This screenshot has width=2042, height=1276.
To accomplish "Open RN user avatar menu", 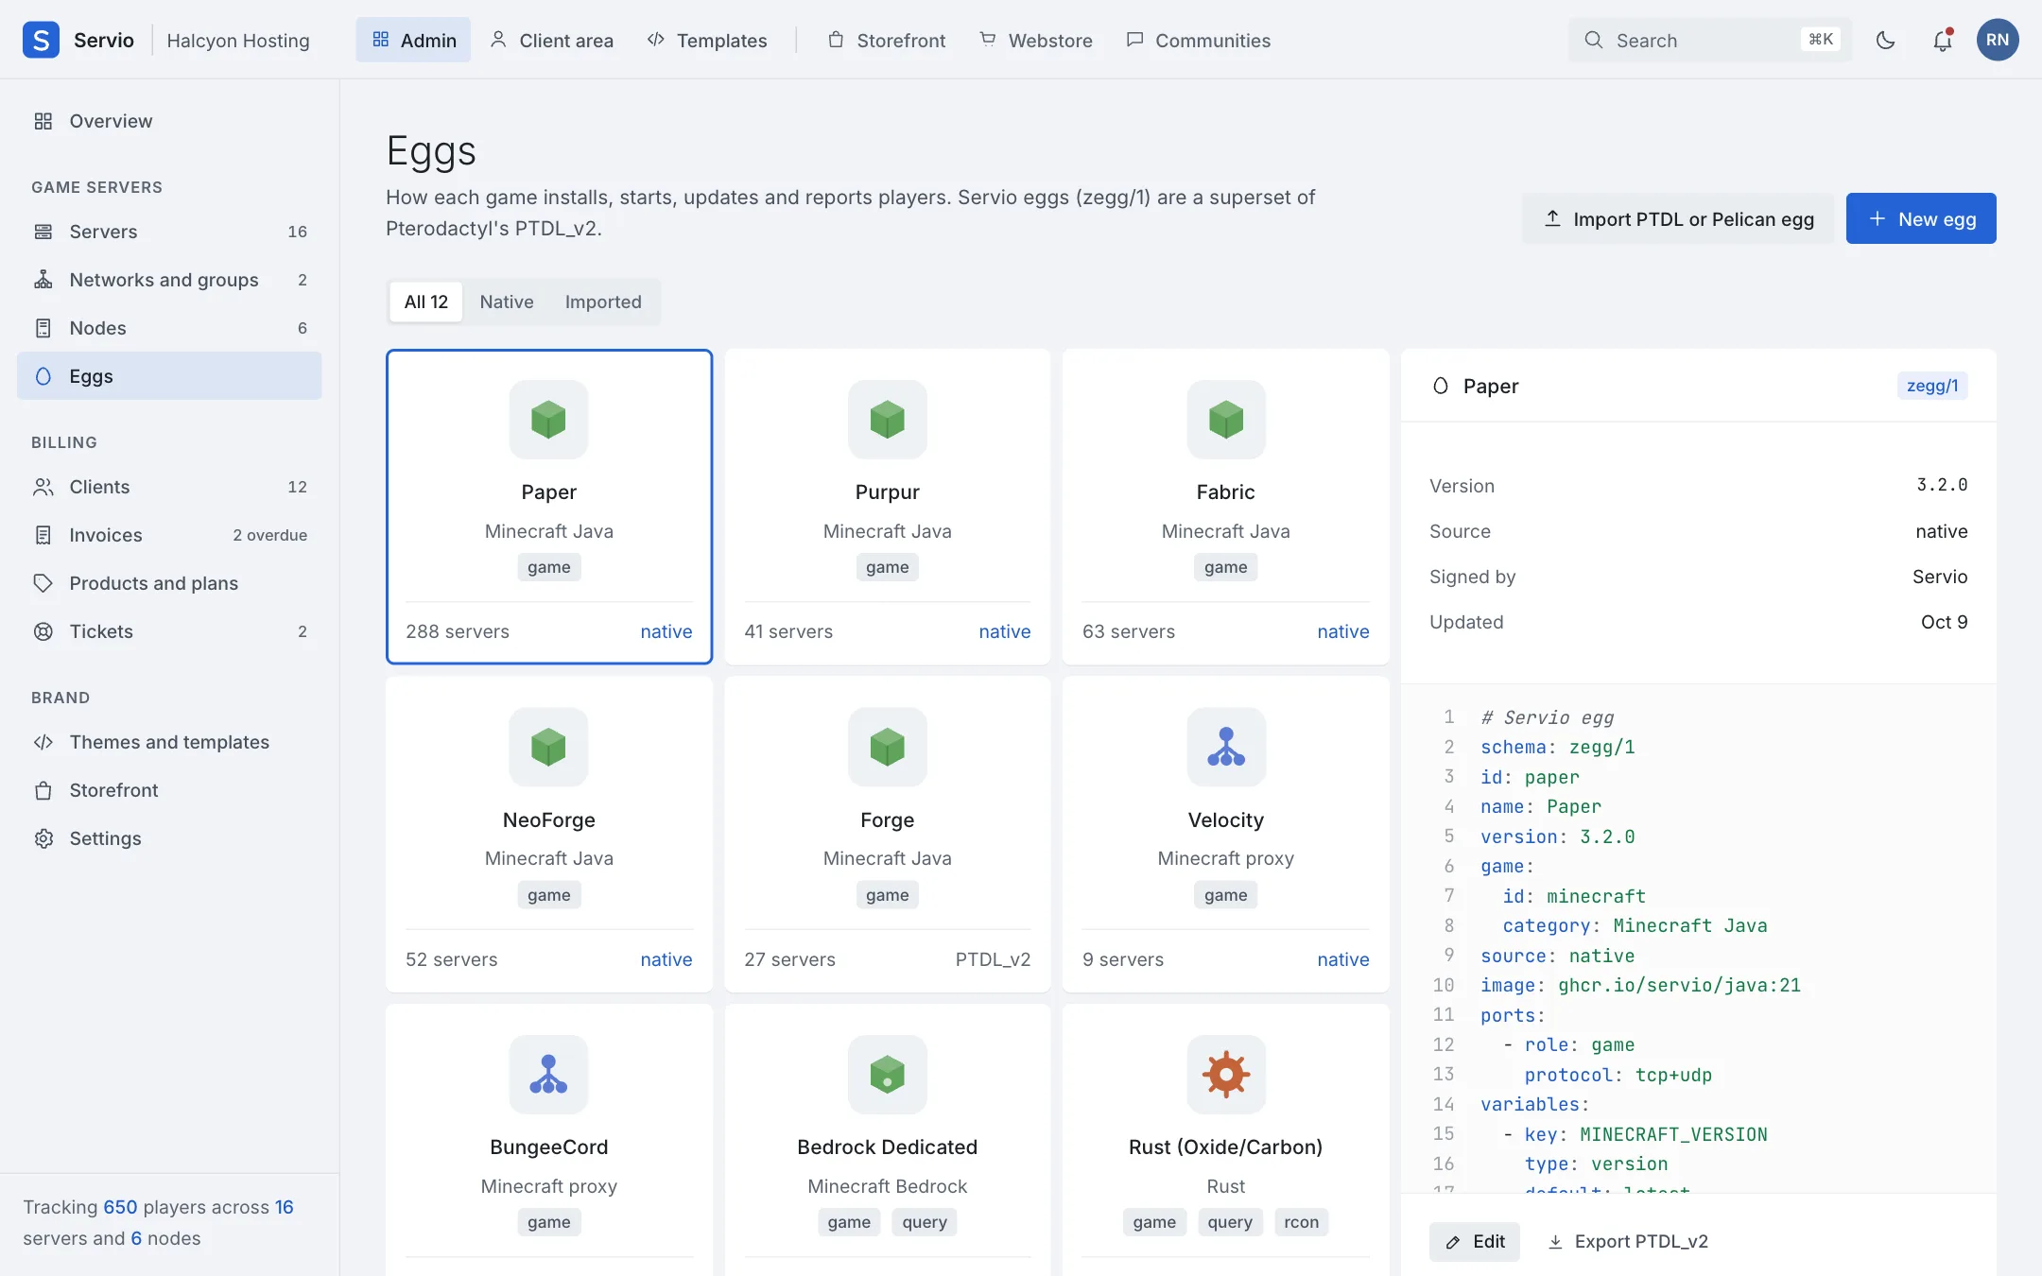I will [x=1998, y=40].
